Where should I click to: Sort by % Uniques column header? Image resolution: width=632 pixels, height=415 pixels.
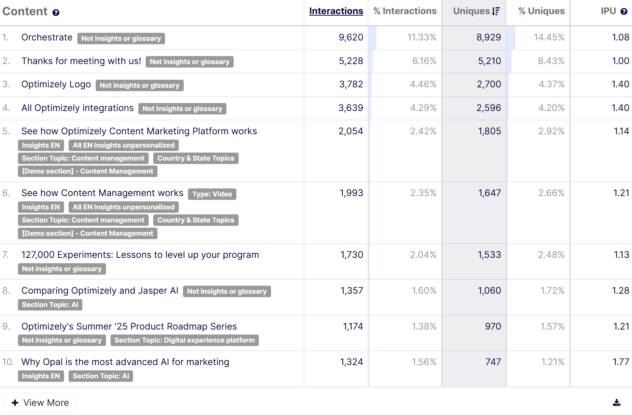point(541,11)
